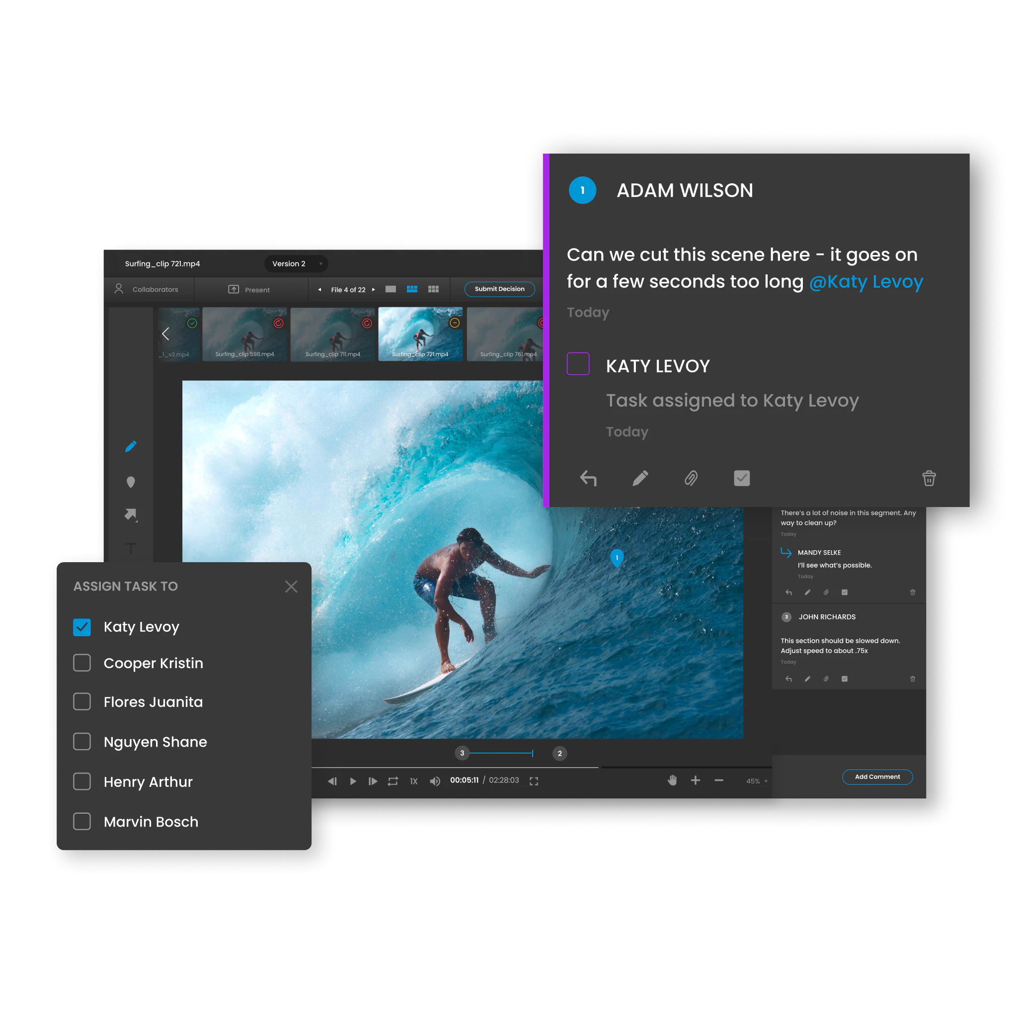Select the pin marker tool
Image resolution: width=1018 pixels, height=1018 pixels.
pos(131,481)
